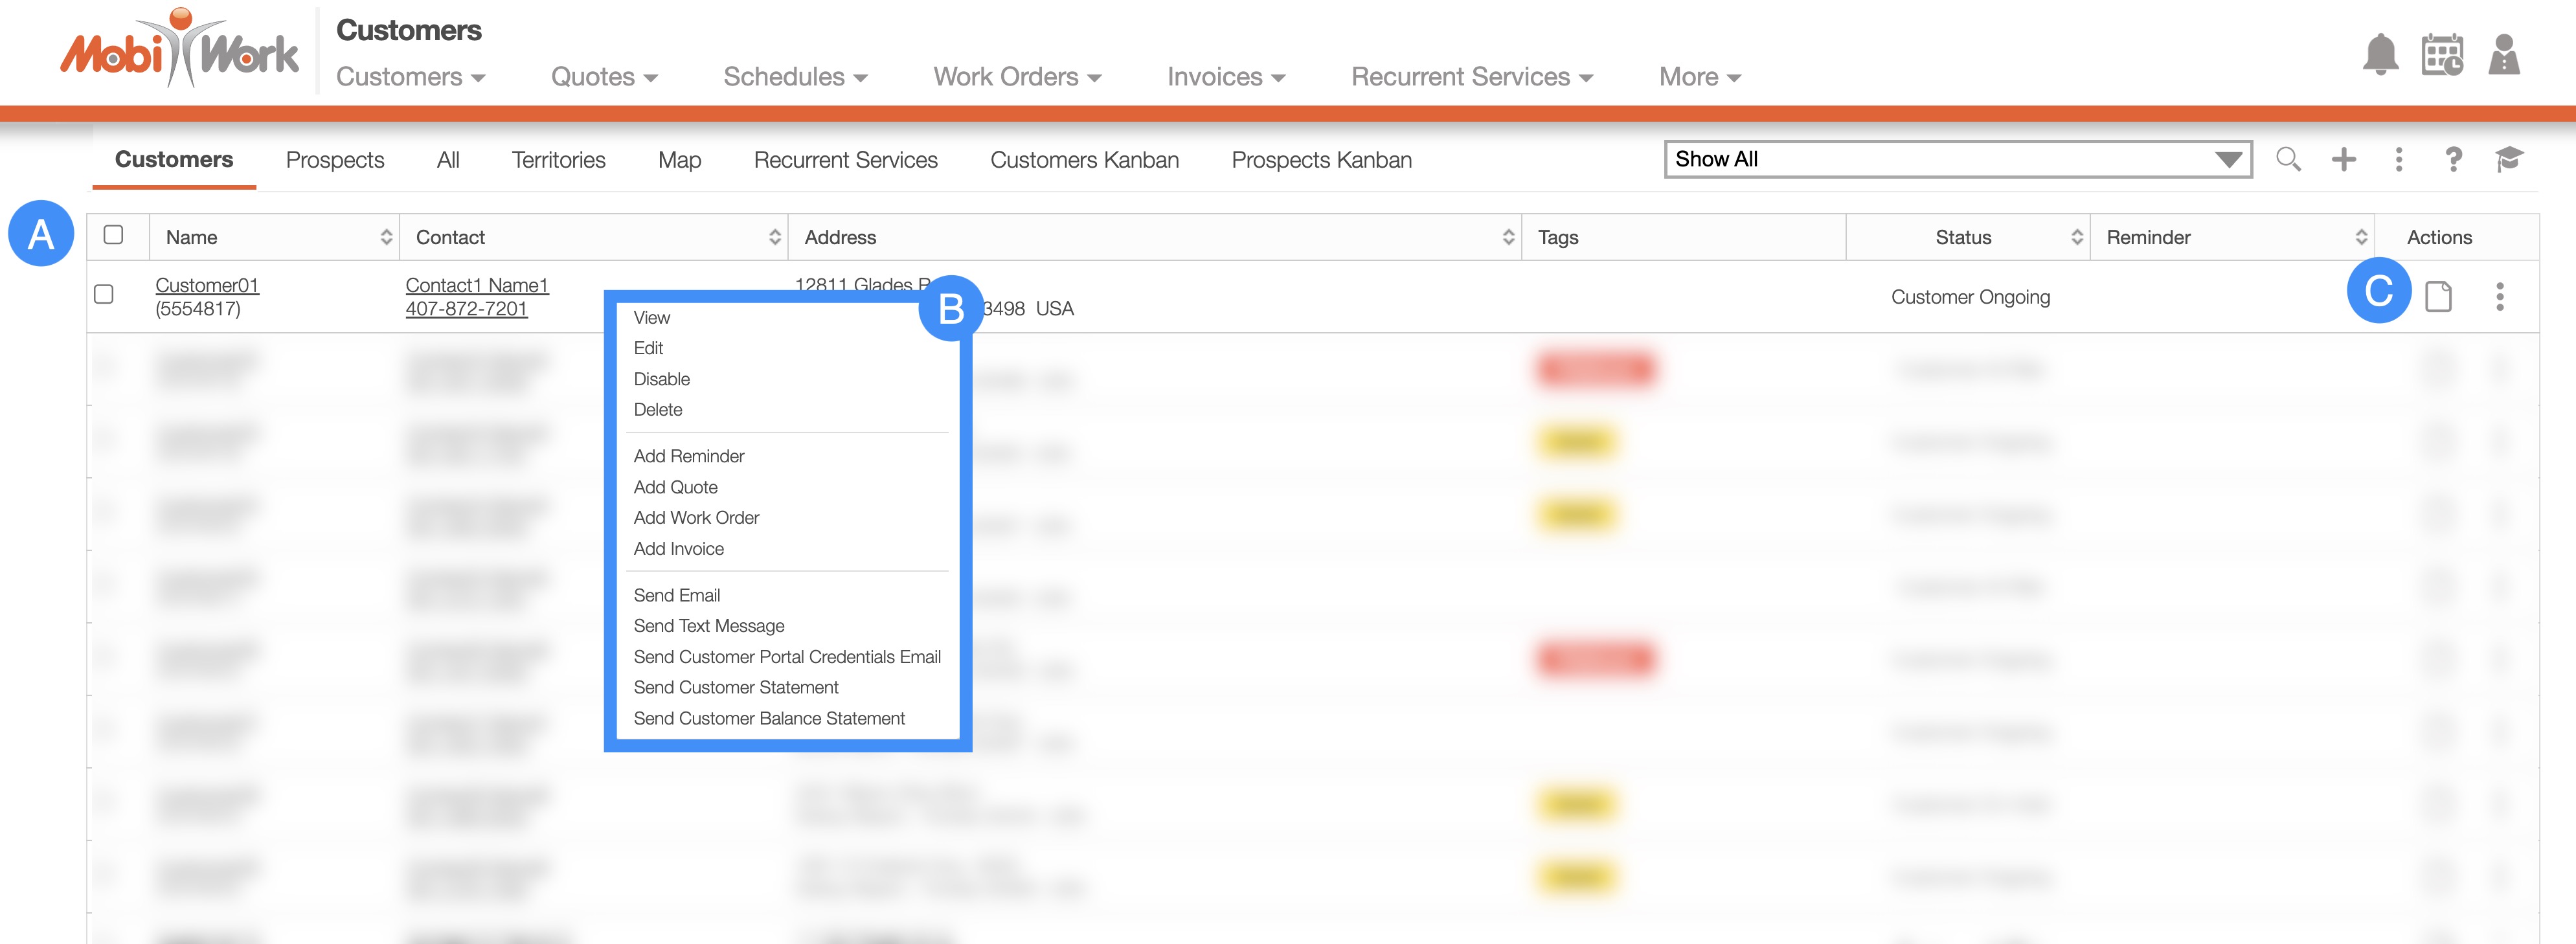The height and width of the screenshot is (944, 2576).
Task: Toggle the select-all checkbox in the header
Action: (113, 235)
